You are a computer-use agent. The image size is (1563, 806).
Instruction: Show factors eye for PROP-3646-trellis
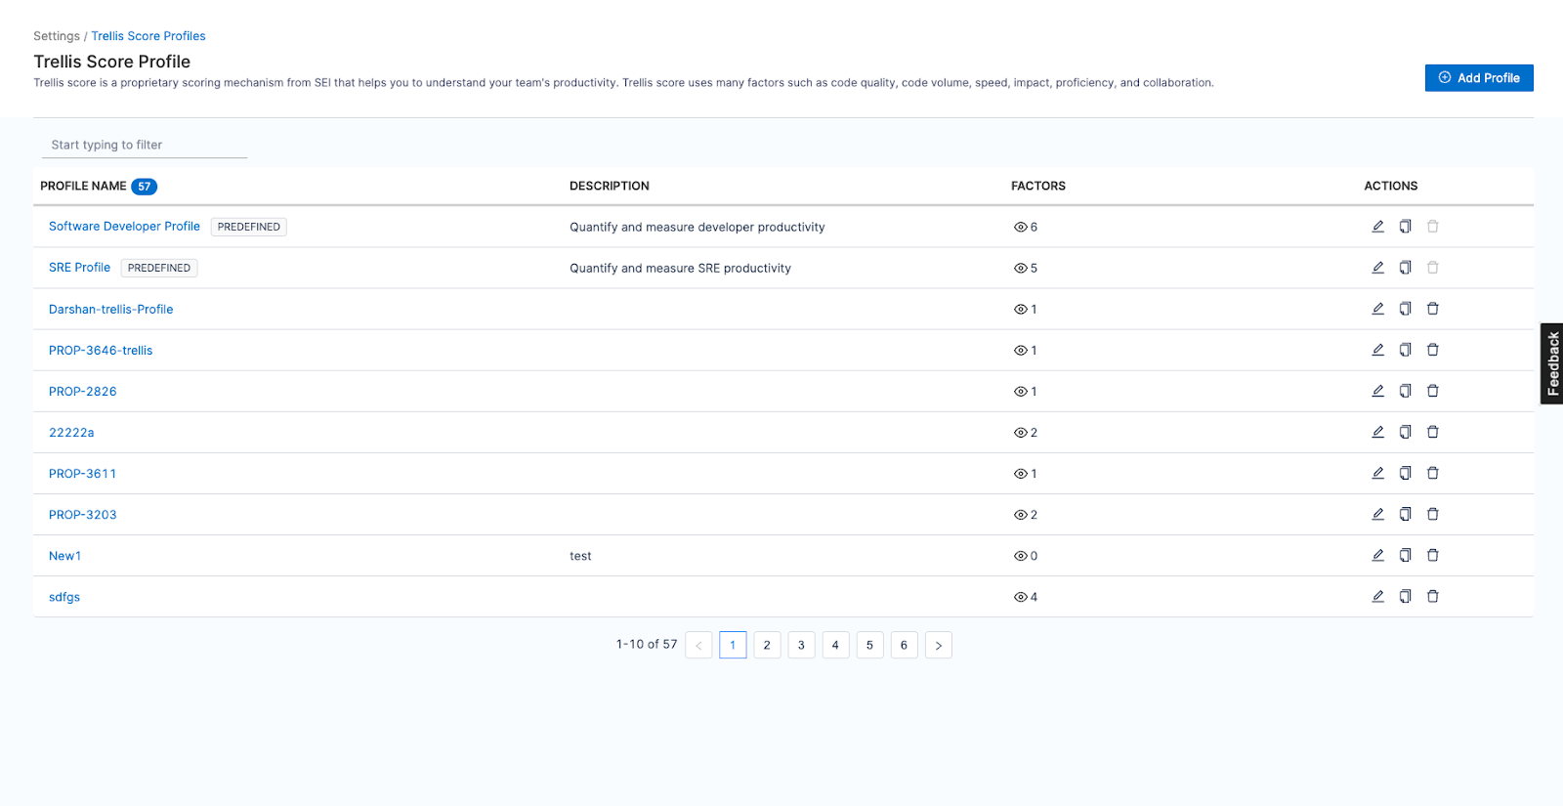point(1020,350)
